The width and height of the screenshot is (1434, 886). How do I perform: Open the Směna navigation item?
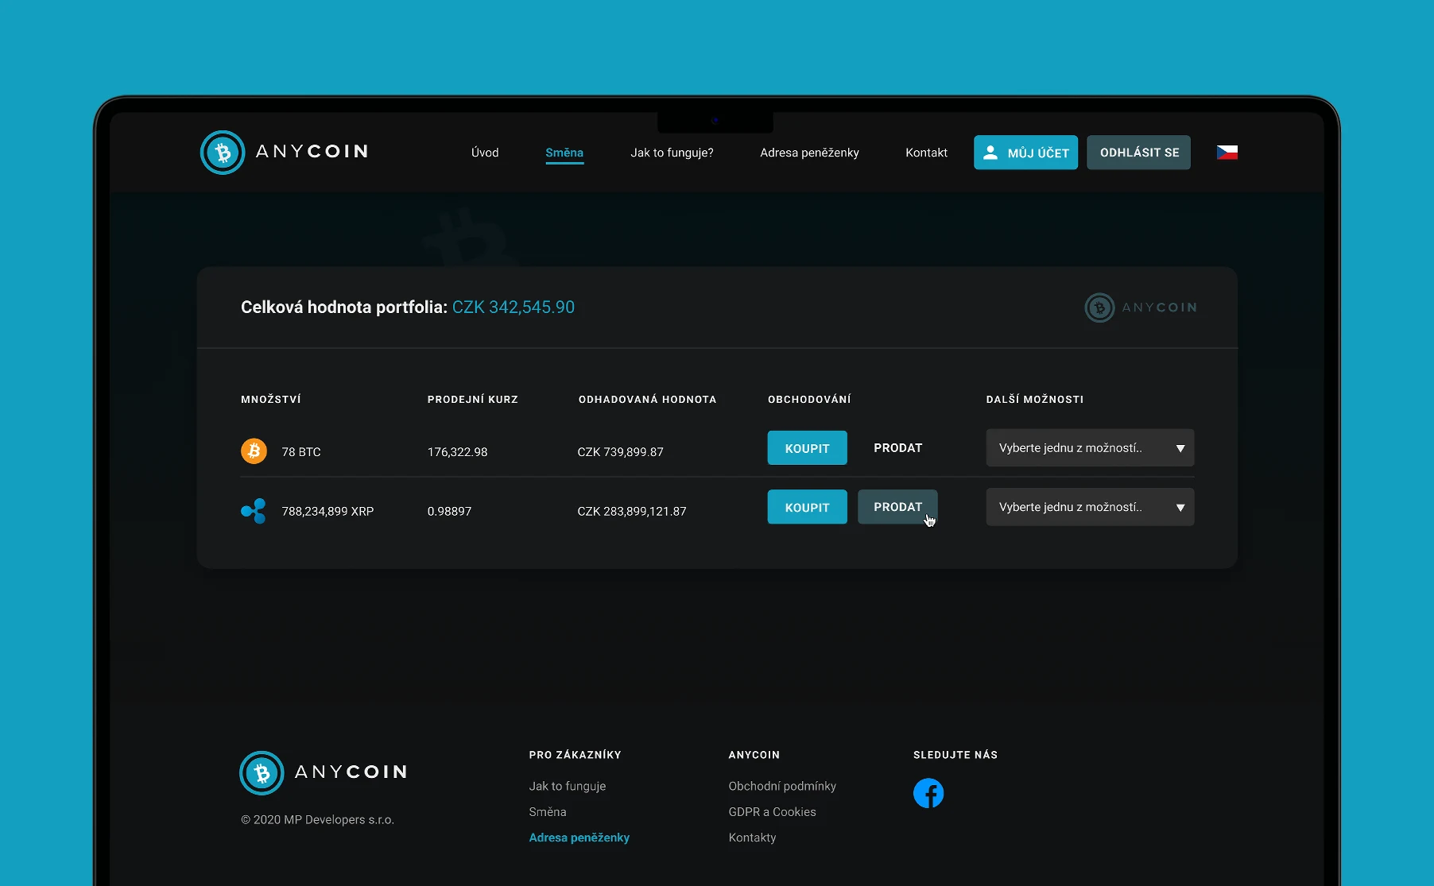(x=564, y=153)
